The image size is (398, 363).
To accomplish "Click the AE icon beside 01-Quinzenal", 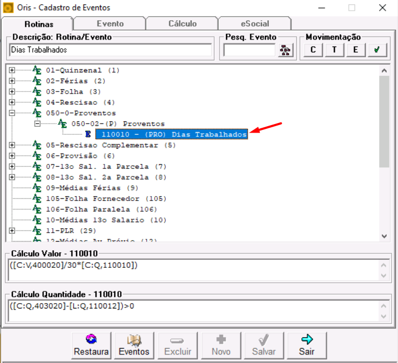I will tap(37, 70).
